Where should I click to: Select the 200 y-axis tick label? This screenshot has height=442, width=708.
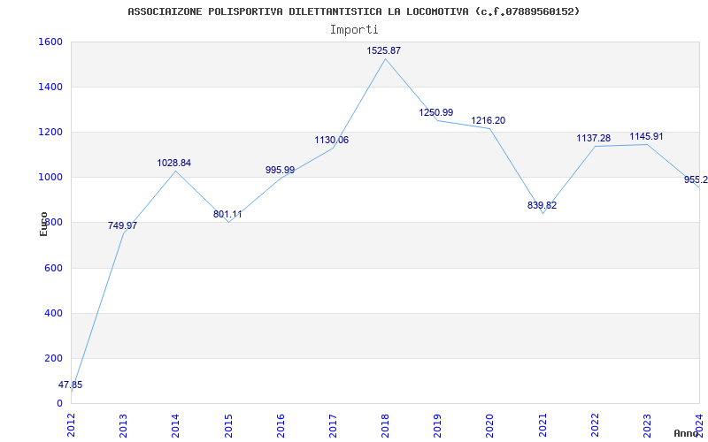54,359
